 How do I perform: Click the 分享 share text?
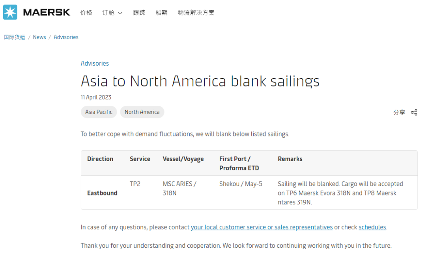click(x=399, y=112)
